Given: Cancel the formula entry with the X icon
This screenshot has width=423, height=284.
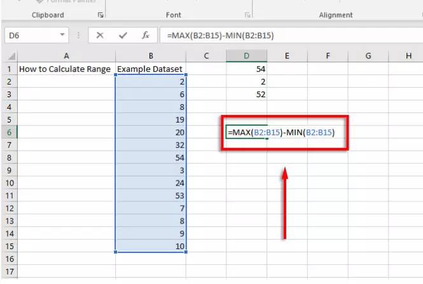Looking at the screenshot, I should coord(100,36).
